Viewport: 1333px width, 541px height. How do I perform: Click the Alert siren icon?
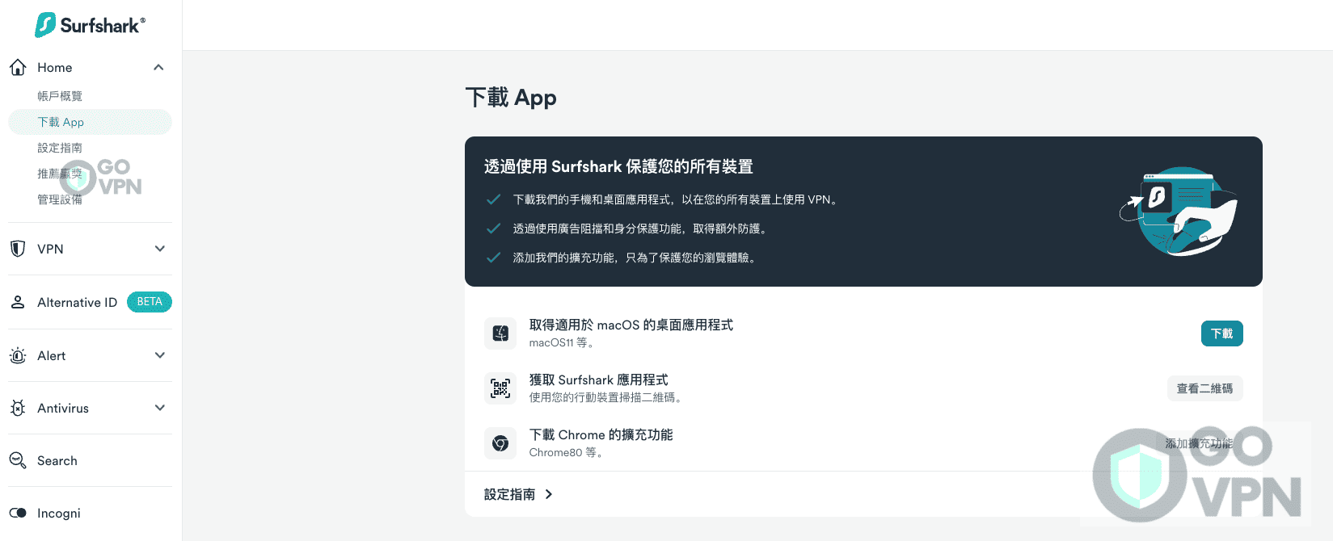point(18,355)
